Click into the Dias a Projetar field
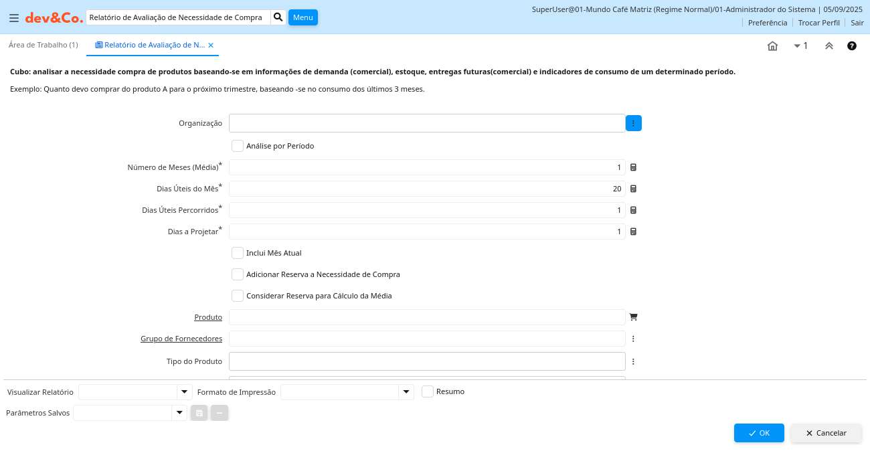870x451 pixels. point(426,232)
